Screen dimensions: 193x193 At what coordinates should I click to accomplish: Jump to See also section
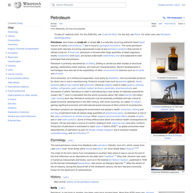(x=12, y=104)
